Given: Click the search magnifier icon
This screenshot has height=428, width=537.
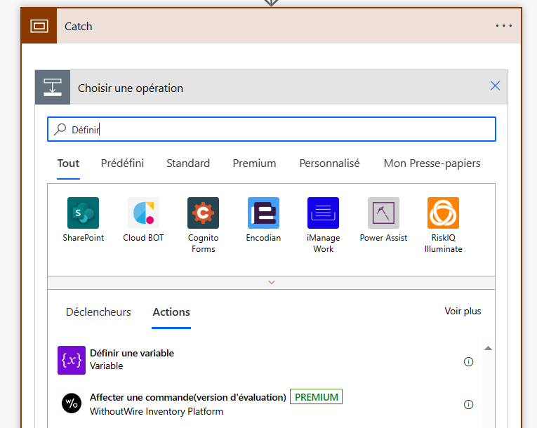Looking at the screenshot, I should coord(60,129).
